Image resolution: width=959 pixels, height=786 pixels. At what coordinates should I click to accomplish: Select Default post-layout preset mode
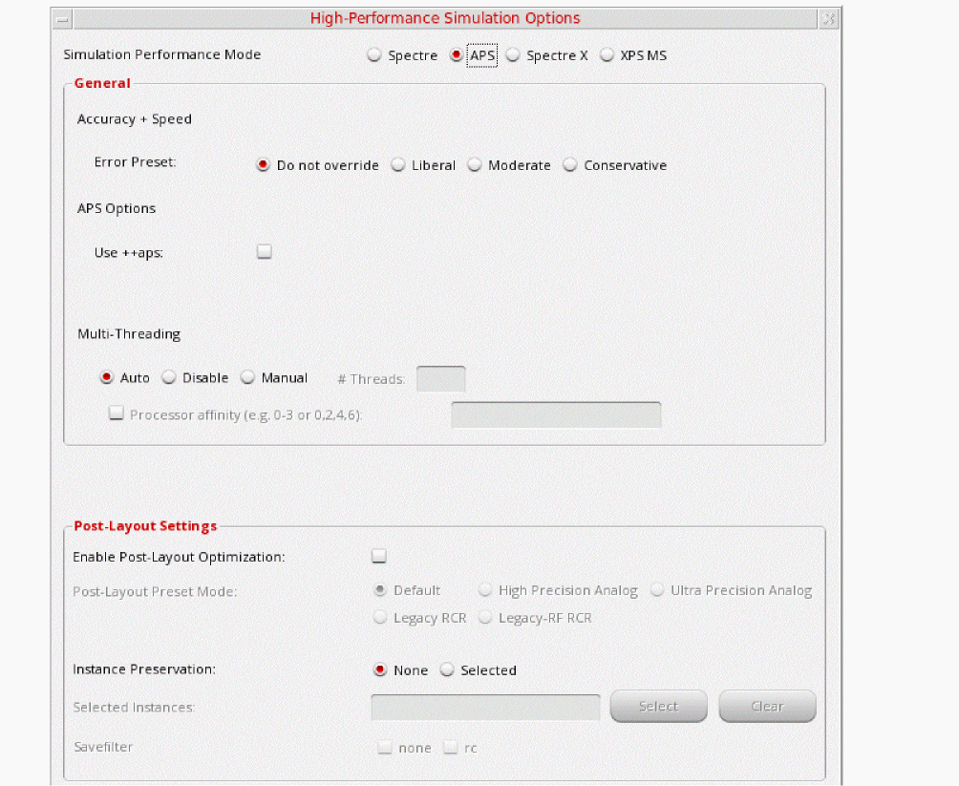tap(380, 590)
